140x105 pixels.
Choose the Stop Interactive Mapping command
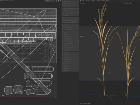pyautogui.click(x=70, y=22)
